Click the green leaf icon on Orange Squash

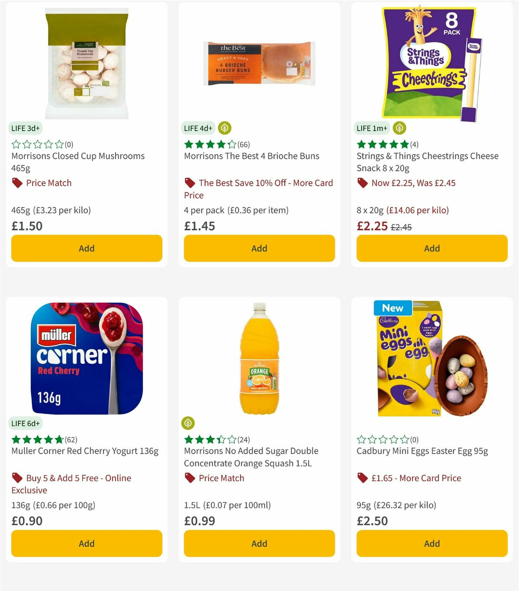coord(188,423)
